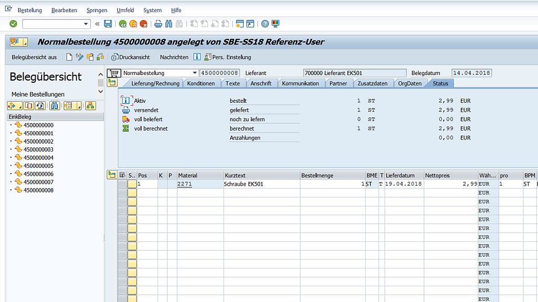The height and width of the screenshot is (302, 538).
Task: Collapse the header data section
Action: click(x=112, y=83)
